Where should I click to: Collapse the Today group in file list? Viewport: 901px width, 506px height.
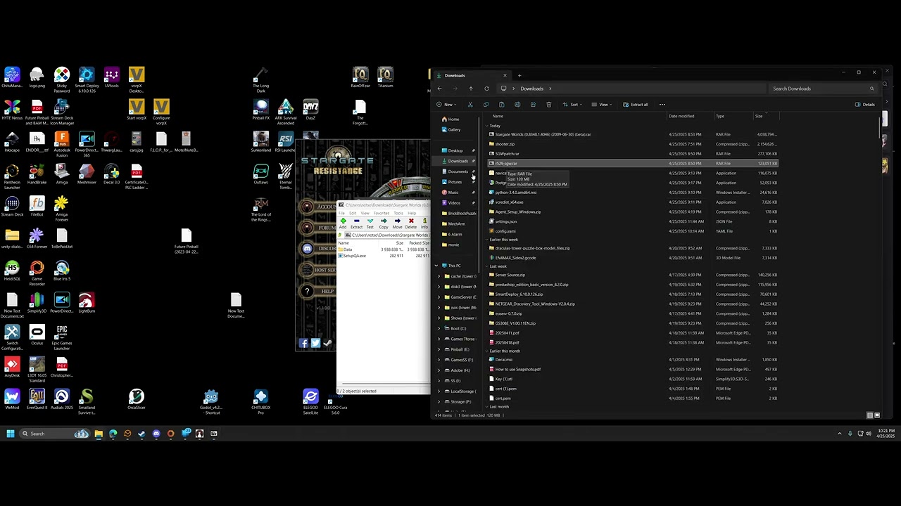point(487,126)
